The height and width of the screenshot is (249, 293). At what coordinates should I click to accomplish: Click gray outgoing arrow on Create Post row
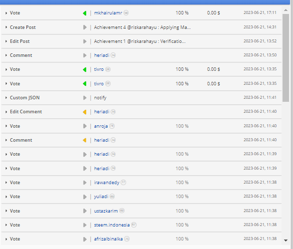(x=85, y=27)
